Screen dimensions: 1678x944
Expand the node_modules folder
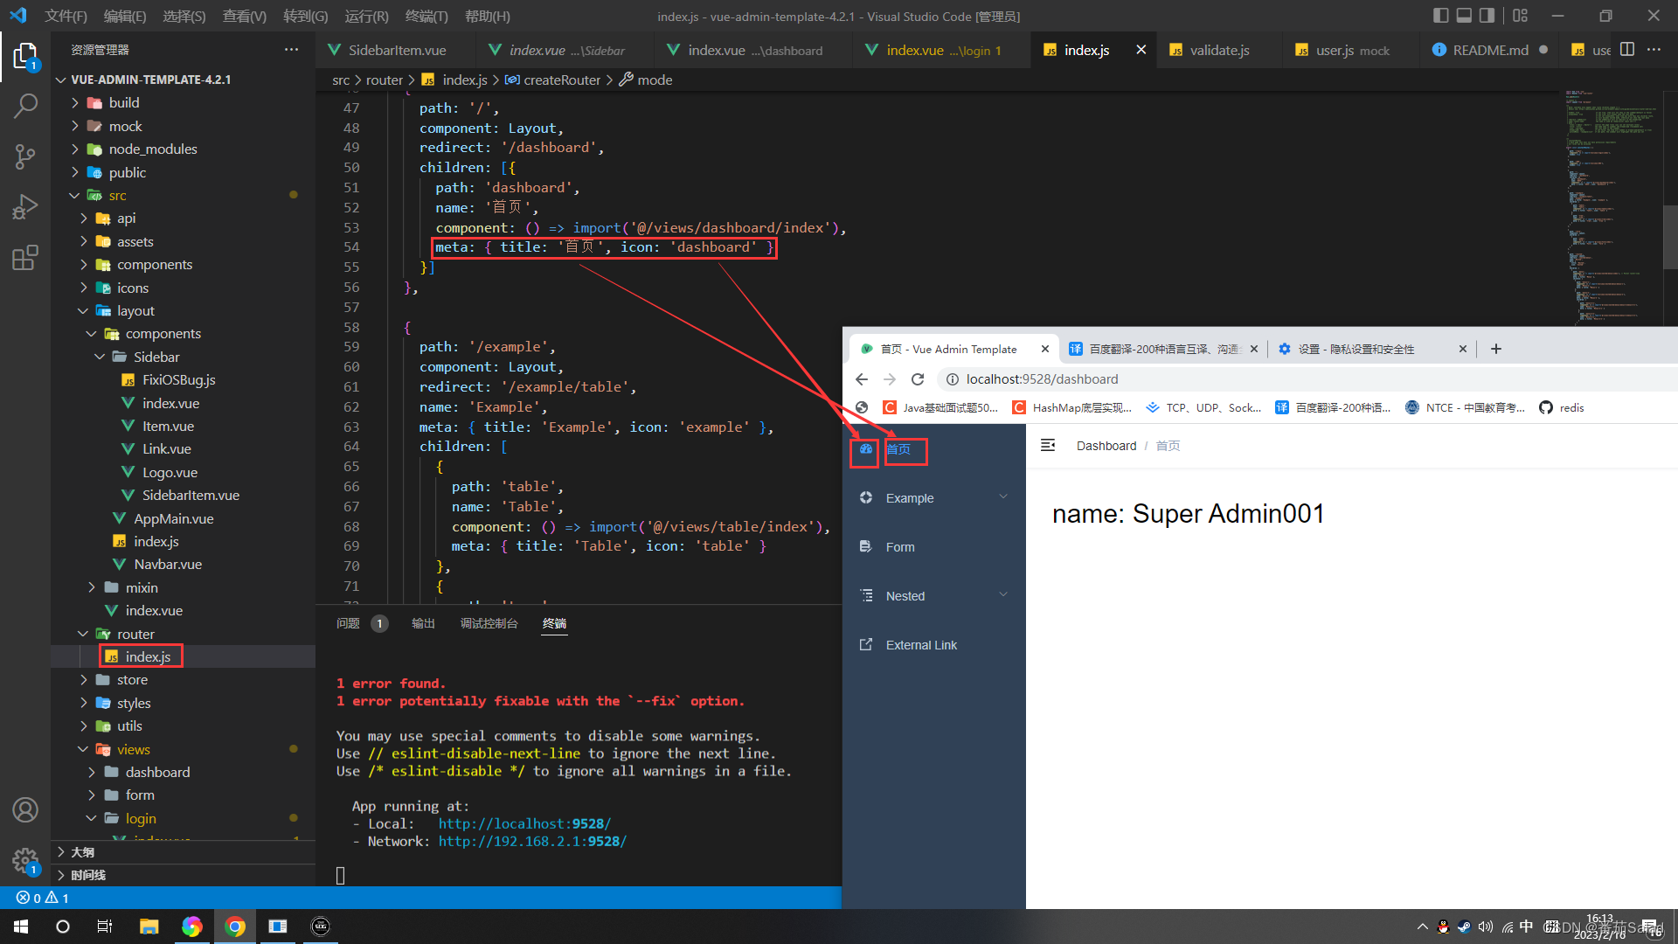tap(75, 149)
